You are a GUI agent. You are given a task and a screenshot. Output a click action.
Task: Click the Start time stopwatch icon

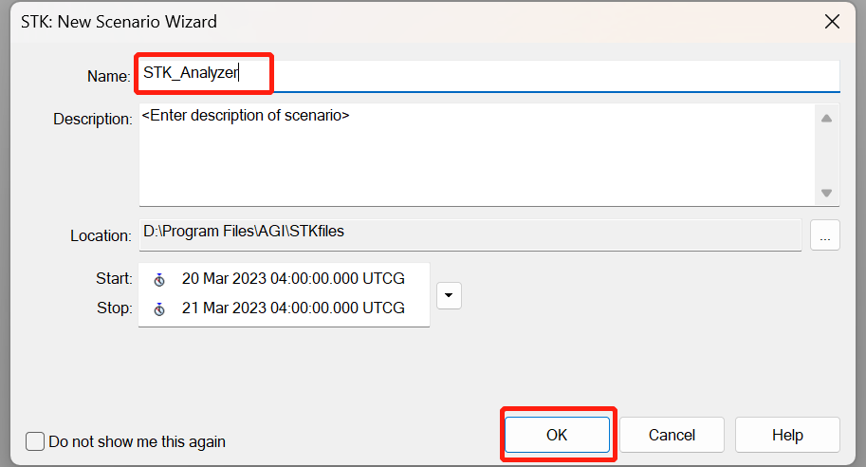point(159,279)
